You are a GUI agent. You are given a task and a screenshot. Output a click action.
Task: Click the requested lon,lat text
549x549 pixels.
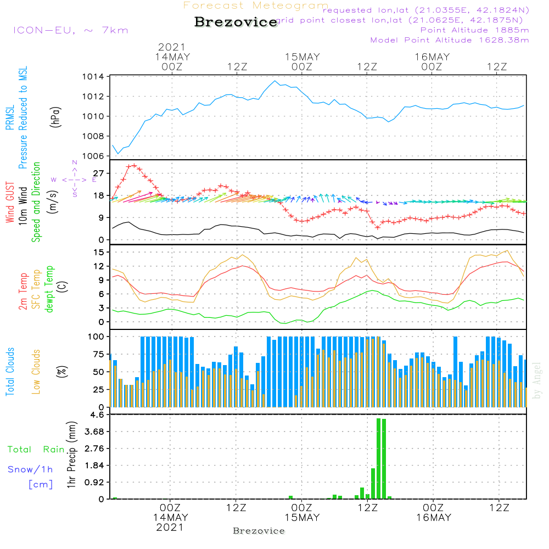(426, 10)
